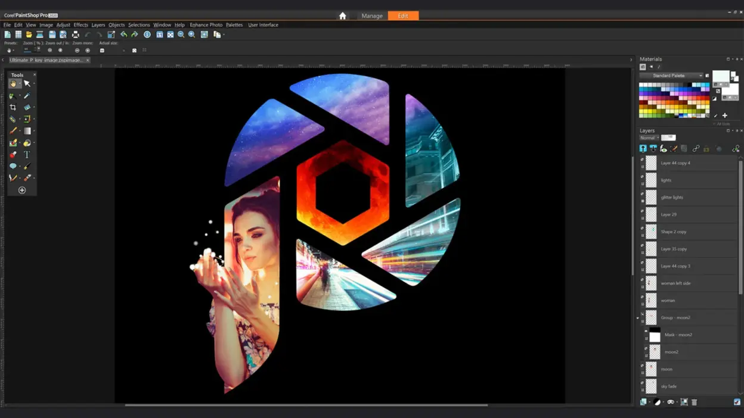Screen dimensions: 744x418
Task: Click the Zoom Out magnifier toolbar icon
Action: pos(181,35)
